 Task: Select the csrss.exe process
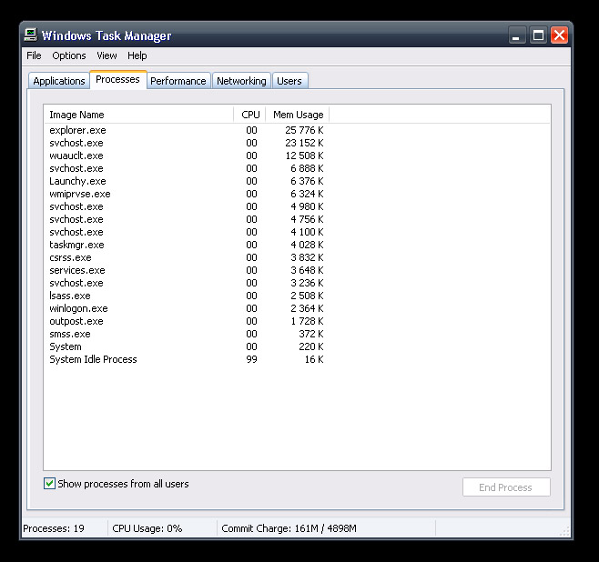[187, 257]
